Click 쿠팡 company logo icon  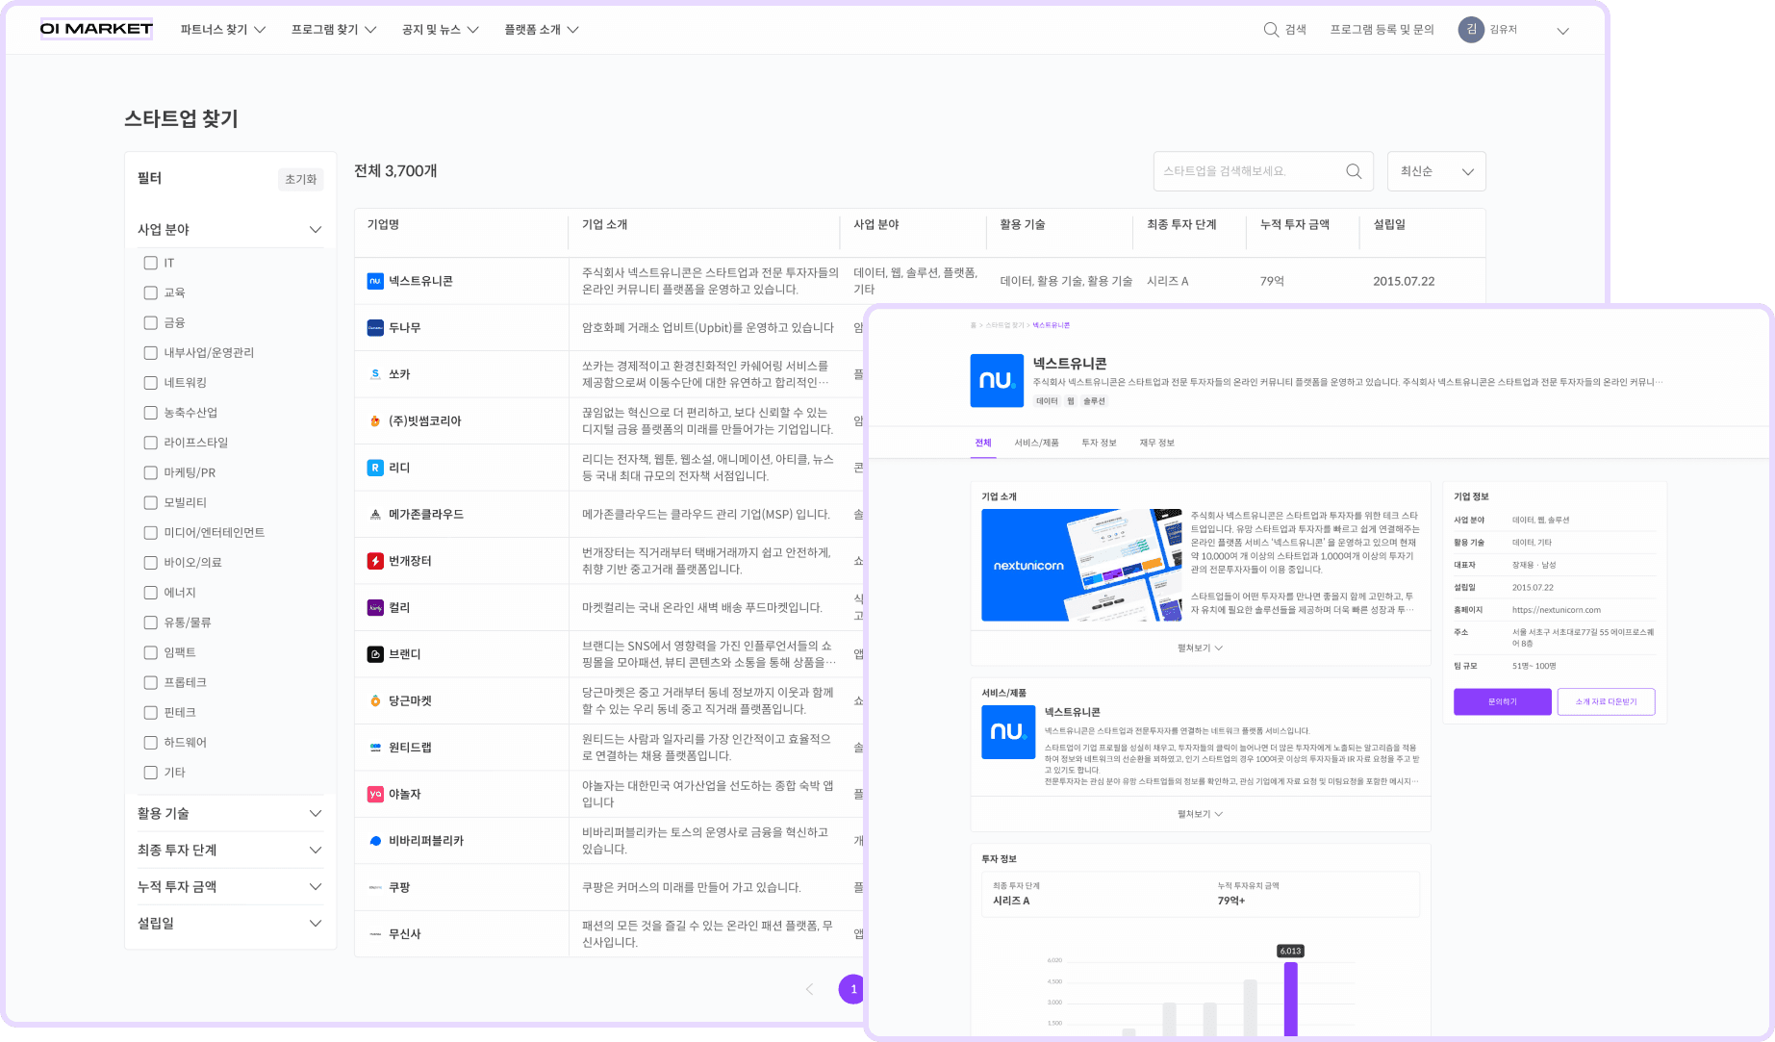[375, 888]
